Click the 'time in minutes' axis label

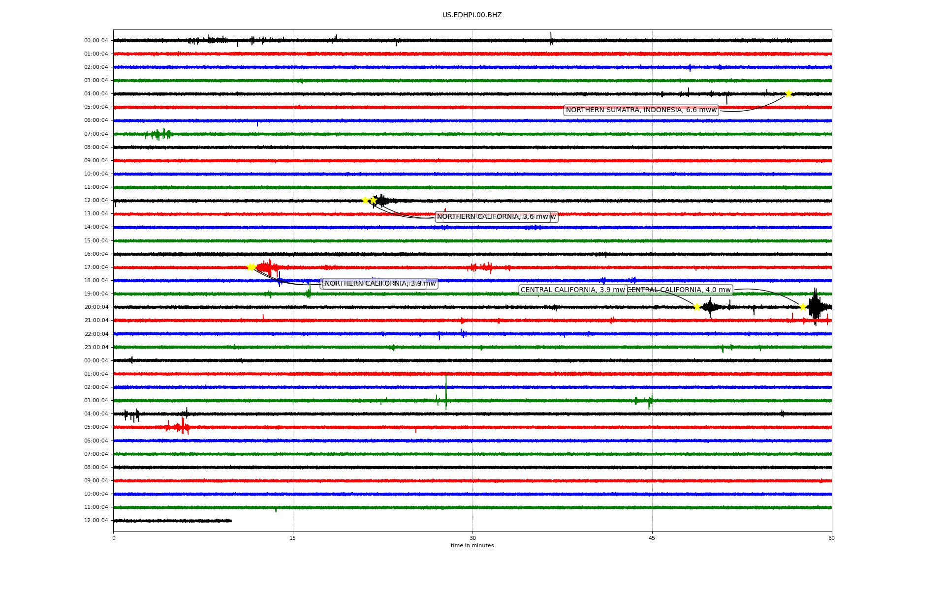pyautogui.click(x=472, y=545)
